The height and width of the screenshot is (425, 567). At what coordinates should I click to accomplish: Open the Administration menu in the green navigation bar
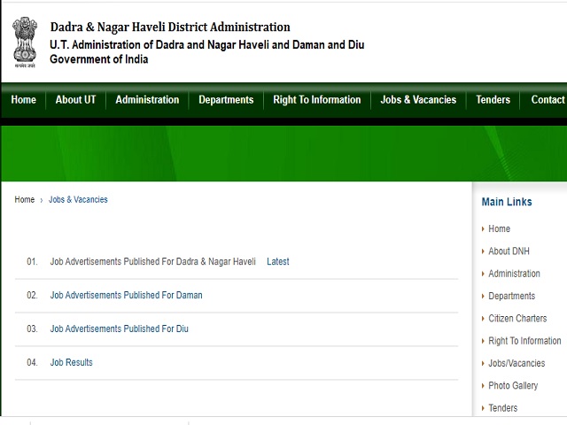coord(147,100)
